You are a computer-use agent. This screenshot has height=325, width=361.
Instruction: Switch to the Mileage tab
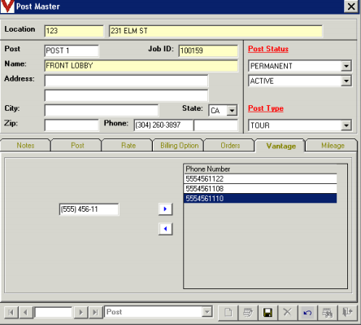click(333, 146)
